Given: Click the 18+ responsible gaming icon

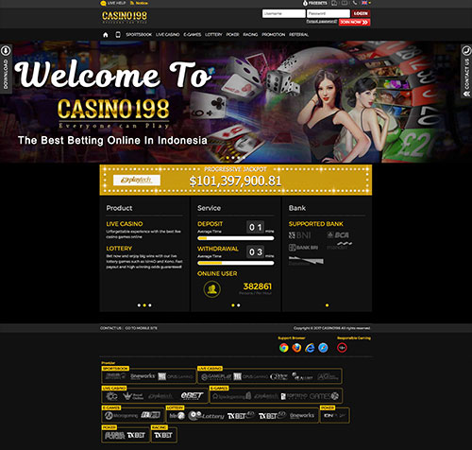Looking at the screenshot, I should click(x=342, y=348).
